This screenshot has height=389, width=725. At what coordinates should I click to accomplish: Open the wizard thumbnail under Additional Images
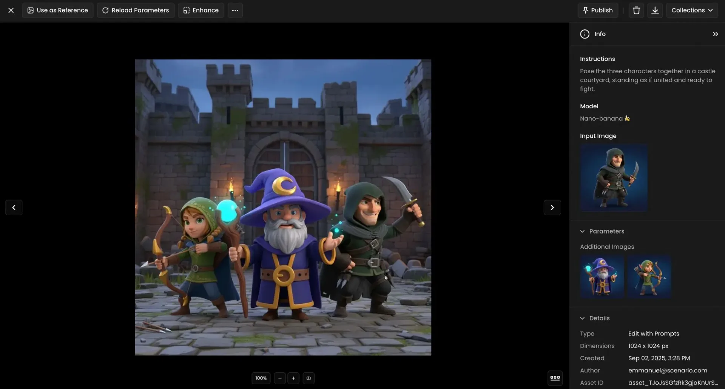click(x=602, y=277)
